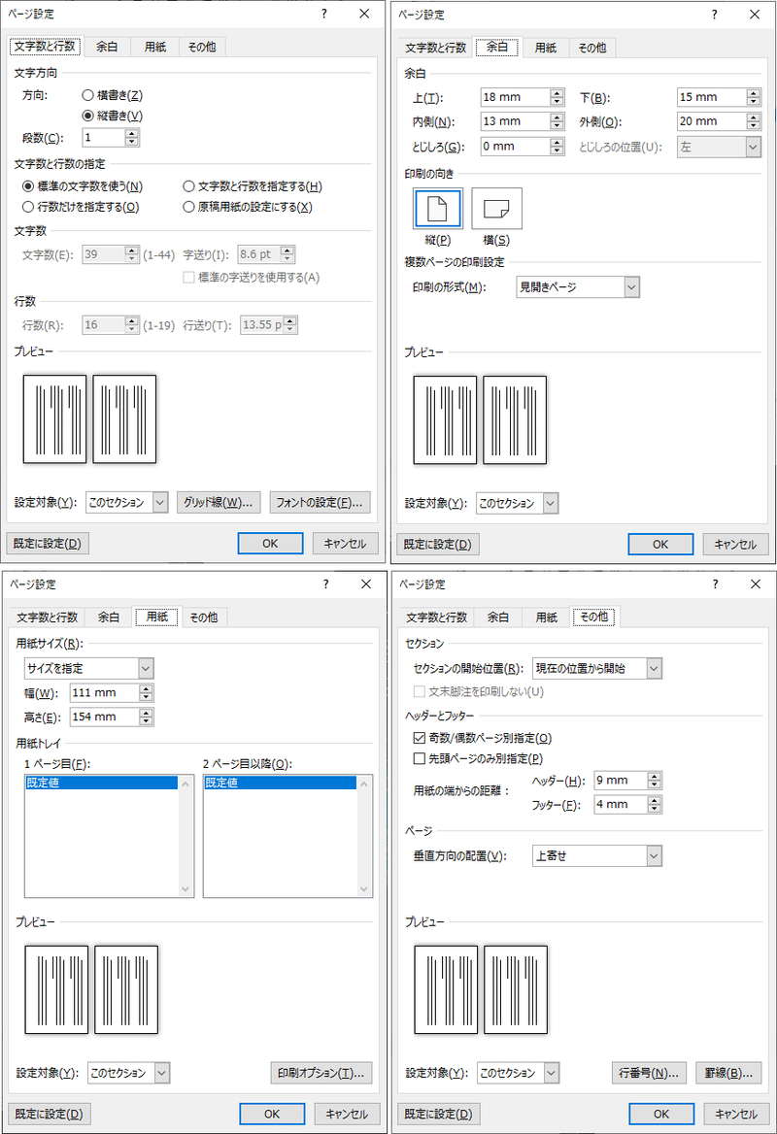Open the 用紙サイズ dropdown showing サイズを指定
This screenshot has width=777, height=1134.
point(88,668)
